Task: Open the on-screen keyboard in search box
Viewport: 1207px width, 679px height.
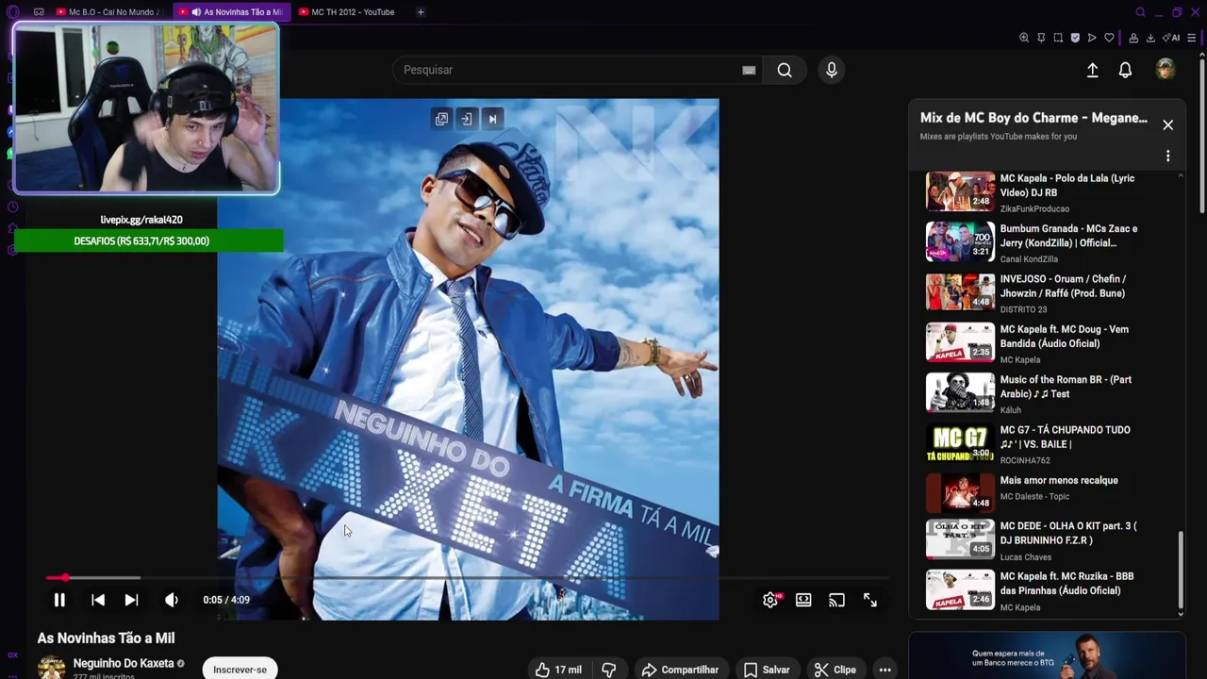Action: coord(749,70)
